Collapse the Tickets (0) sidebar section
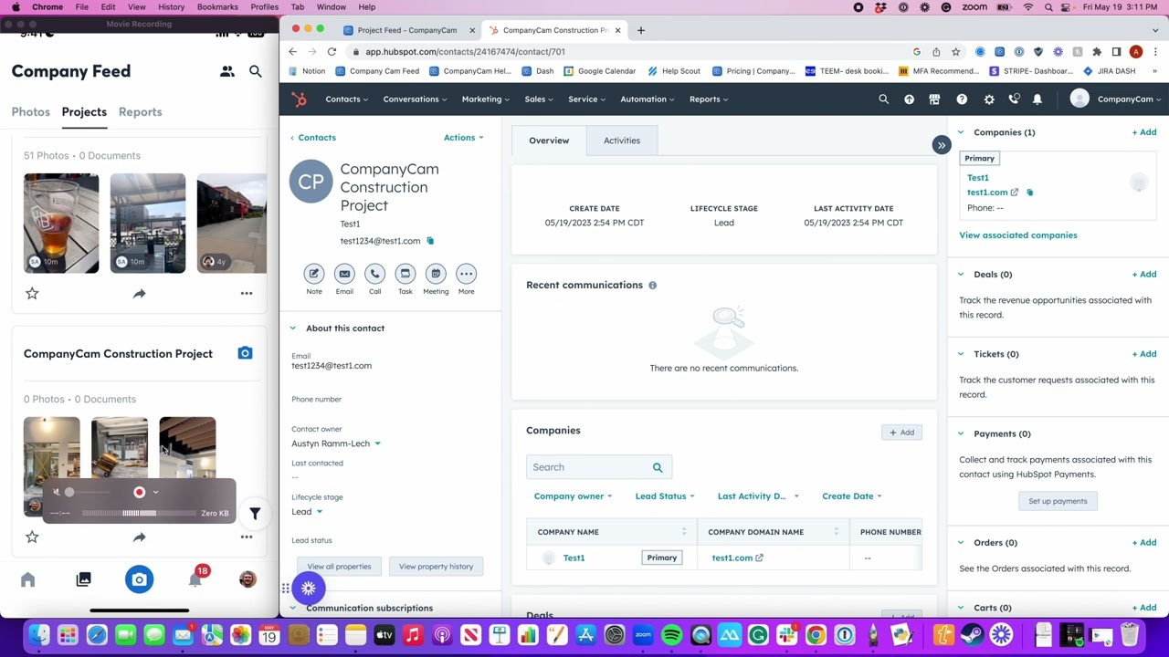The width and height of the screenshot is (1169, 657). pos(960,354)
